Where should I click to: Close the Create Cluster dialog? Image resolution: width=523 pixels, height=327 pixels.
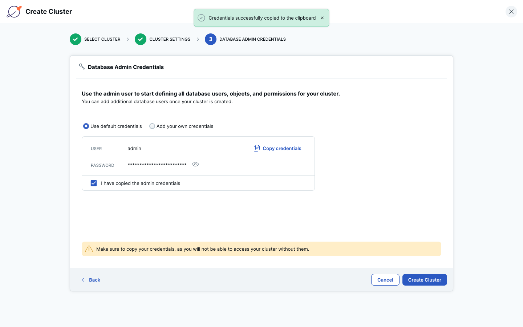point(511,12)
